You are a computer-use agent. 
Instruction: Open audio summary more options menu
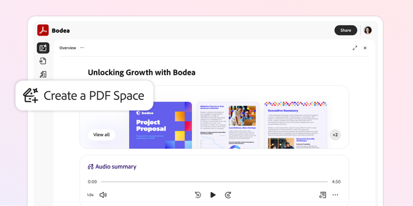tap(335, 194)
